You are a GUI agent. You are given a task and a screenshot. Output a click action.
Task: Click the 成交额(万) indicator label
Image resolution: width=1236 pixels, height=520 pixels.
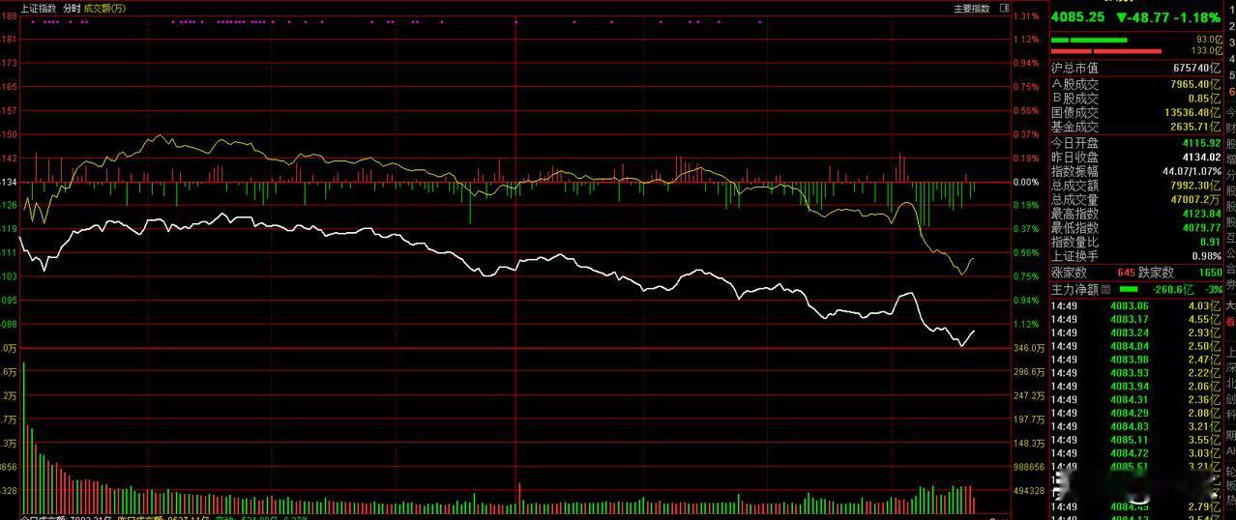pos(104,8)
